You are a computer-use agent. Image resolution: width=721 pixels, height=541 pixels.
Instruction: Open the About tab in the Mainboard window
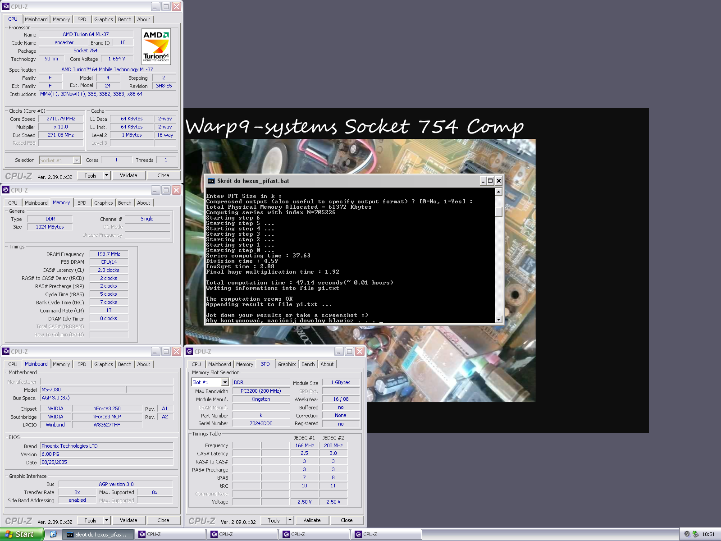pyautogui.click(x=144, y=364)
